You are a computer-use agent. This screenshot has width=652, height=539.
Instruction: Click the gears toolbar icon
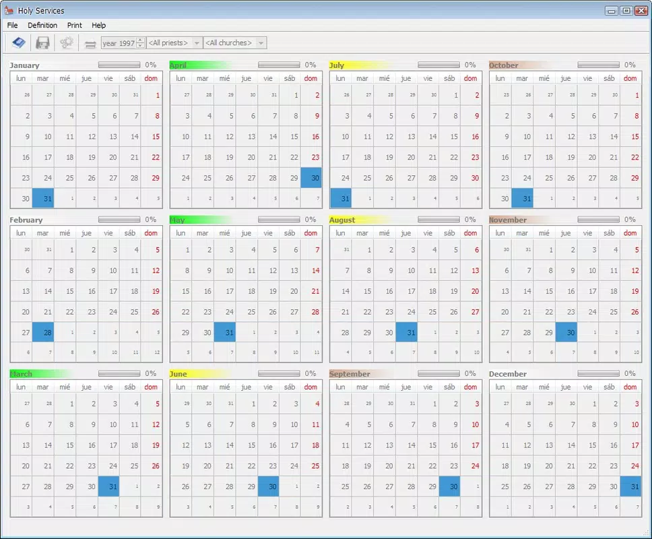pos(67,43)
